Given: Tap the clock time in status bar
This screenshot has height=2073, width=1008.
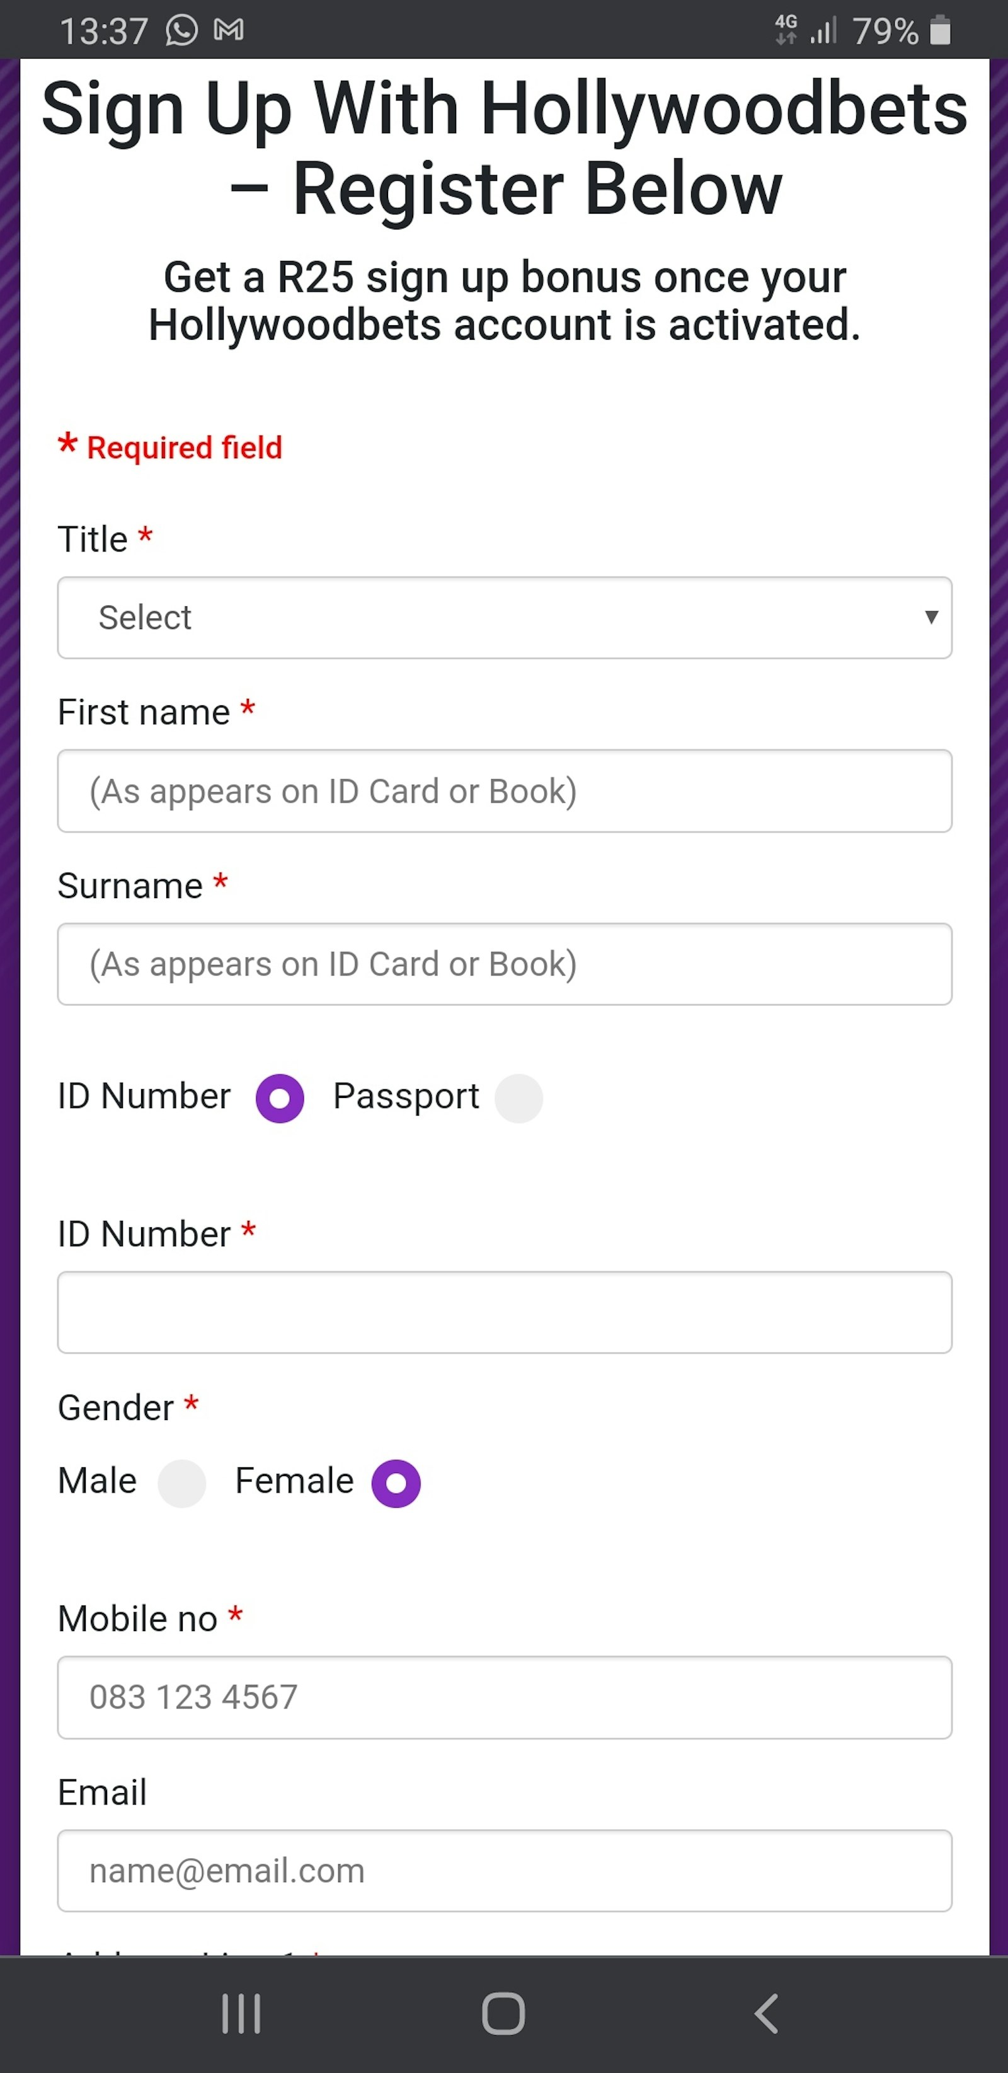Looking at the screenshot, I should (x=104, y=32).
